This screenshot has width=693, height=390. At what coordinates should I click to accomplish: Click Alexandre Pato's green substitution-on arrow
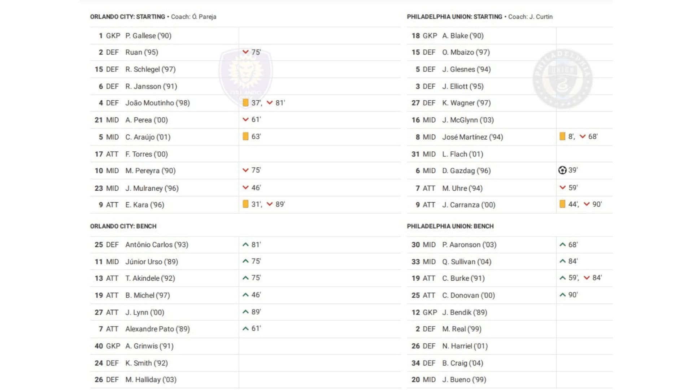(245, 329)
